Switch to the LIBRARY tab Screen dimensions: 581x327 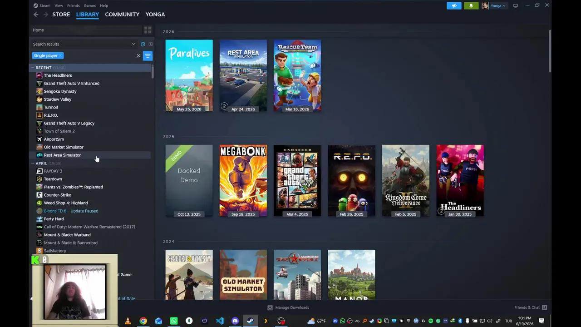tap(88, 15)
